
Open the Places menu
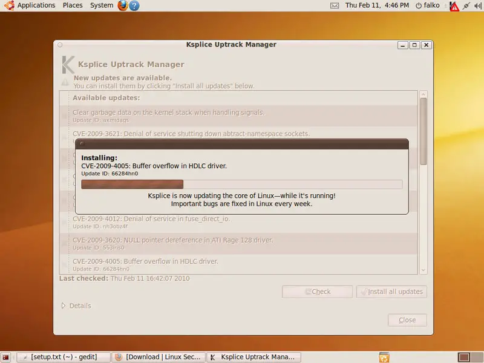click(x=73, y=5)
